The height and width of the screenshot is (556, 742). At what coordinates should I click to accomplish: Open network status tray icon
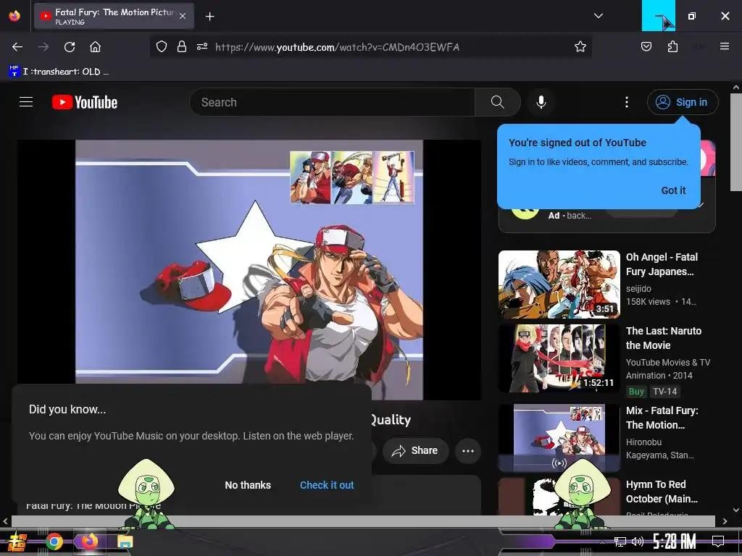[620, 542]
